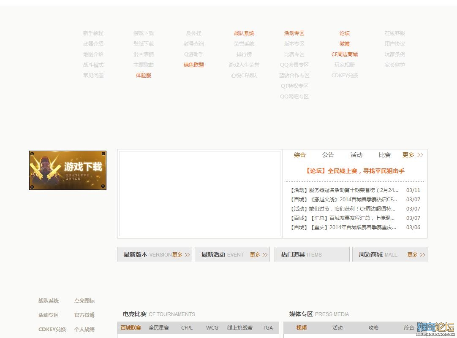This screenshot has height=338, width=457.
Task: Select the CFPL tournament tab
Action: click(x=187, y=328)
